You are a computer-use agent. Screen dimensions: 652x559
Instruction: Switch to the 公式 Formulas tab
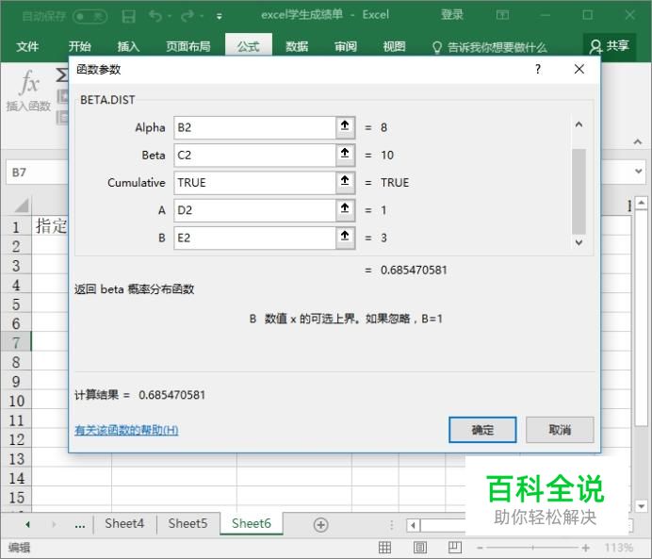point(249,46)
